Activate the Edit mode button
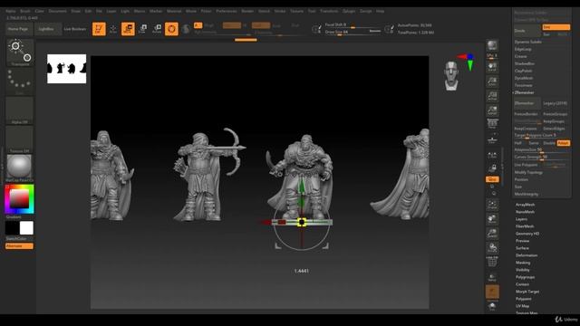Viewport: 580px width, 326px height. click(99, 29)
